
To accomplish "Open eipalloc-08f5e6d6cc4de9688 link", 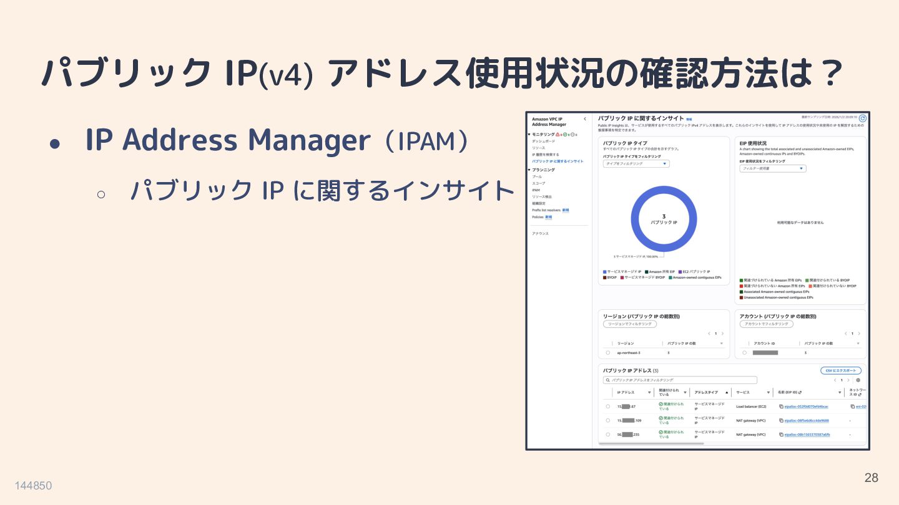I will 807,420.
